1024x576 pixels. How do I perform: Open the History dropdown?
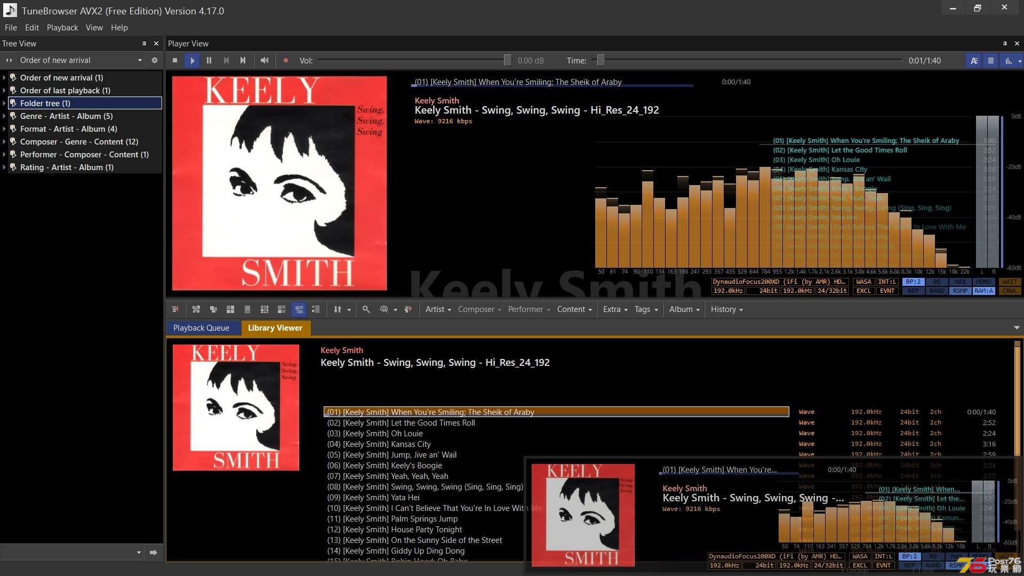[726, 309]
